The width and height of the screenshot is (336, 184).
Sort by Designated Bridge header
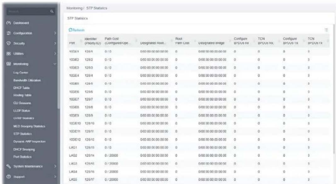coord(211,43)
